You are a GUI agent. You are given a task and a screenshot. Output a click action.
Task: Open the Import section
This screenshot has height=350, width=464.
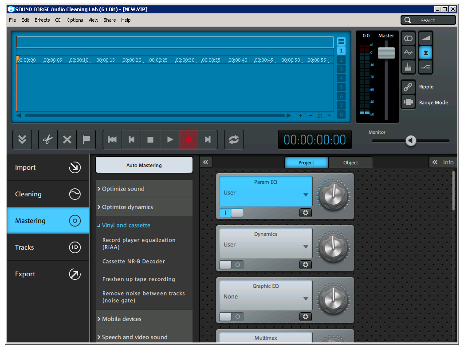[48, 167]
